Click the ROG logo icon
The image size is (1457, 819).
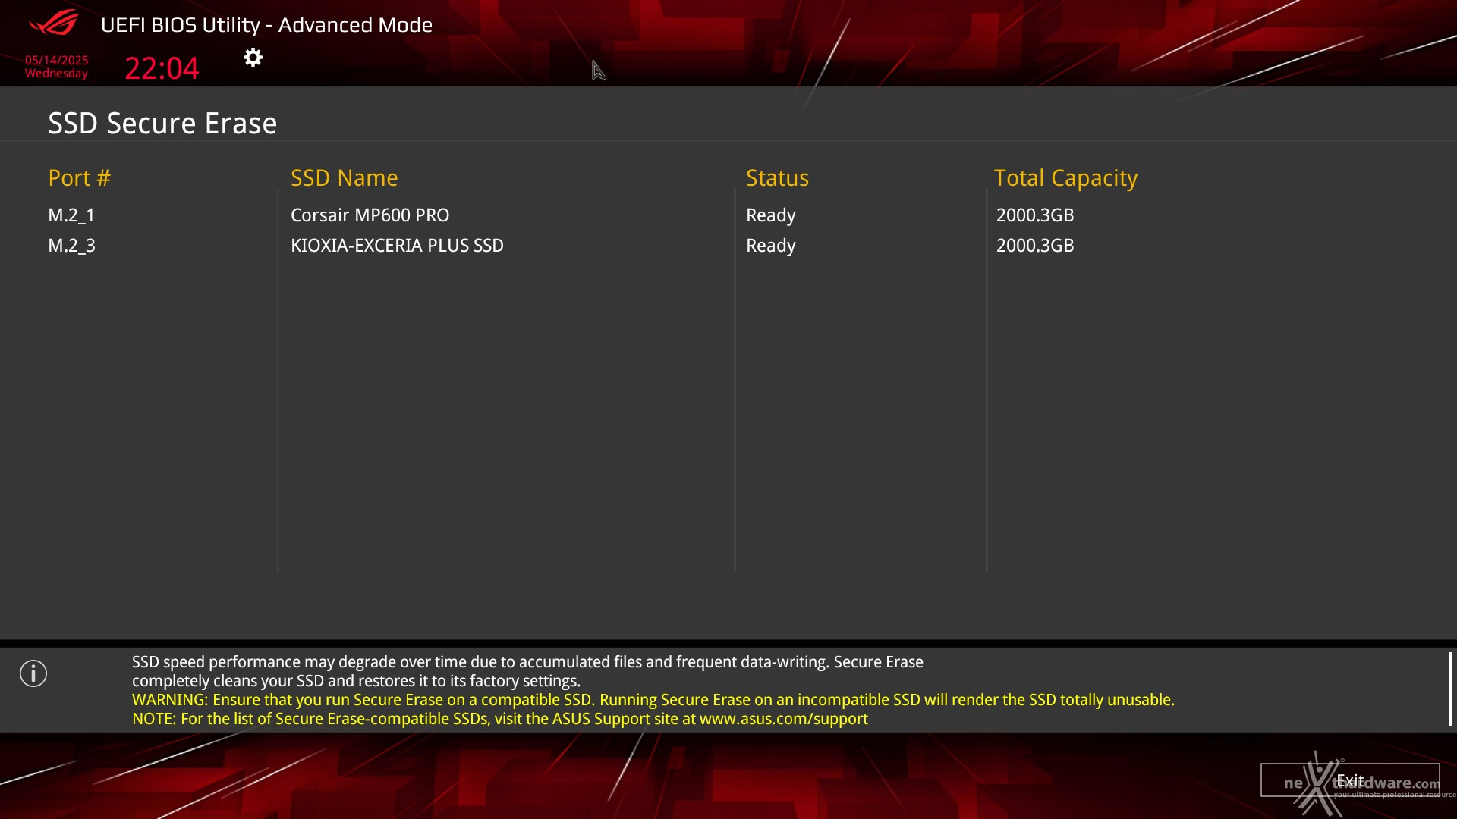53,23
